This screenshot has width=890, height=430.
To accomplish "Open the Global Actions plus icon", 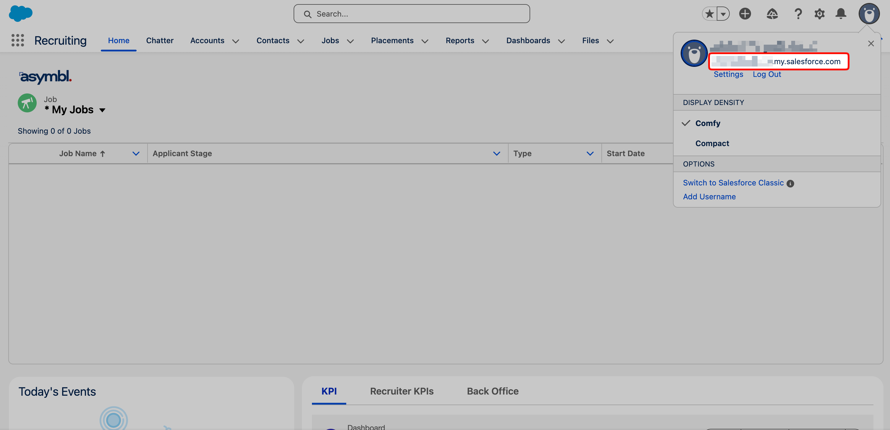I will [x=745, y=14].
